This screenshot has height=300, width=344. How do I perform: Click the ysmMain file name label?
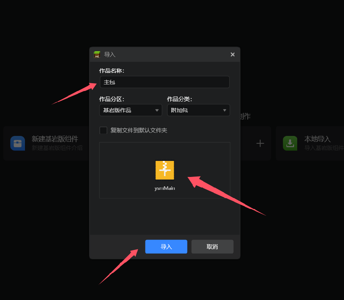(x=165, y=188)
